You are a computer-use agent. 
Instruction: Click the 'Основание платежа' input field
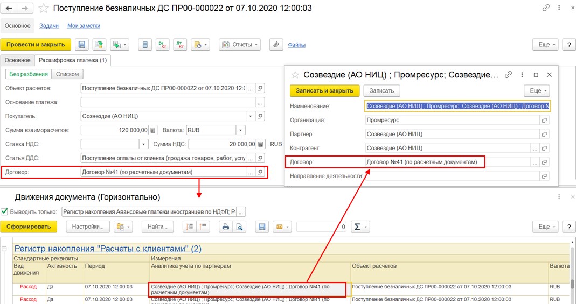pyautogui.click(x=168, y=102)
